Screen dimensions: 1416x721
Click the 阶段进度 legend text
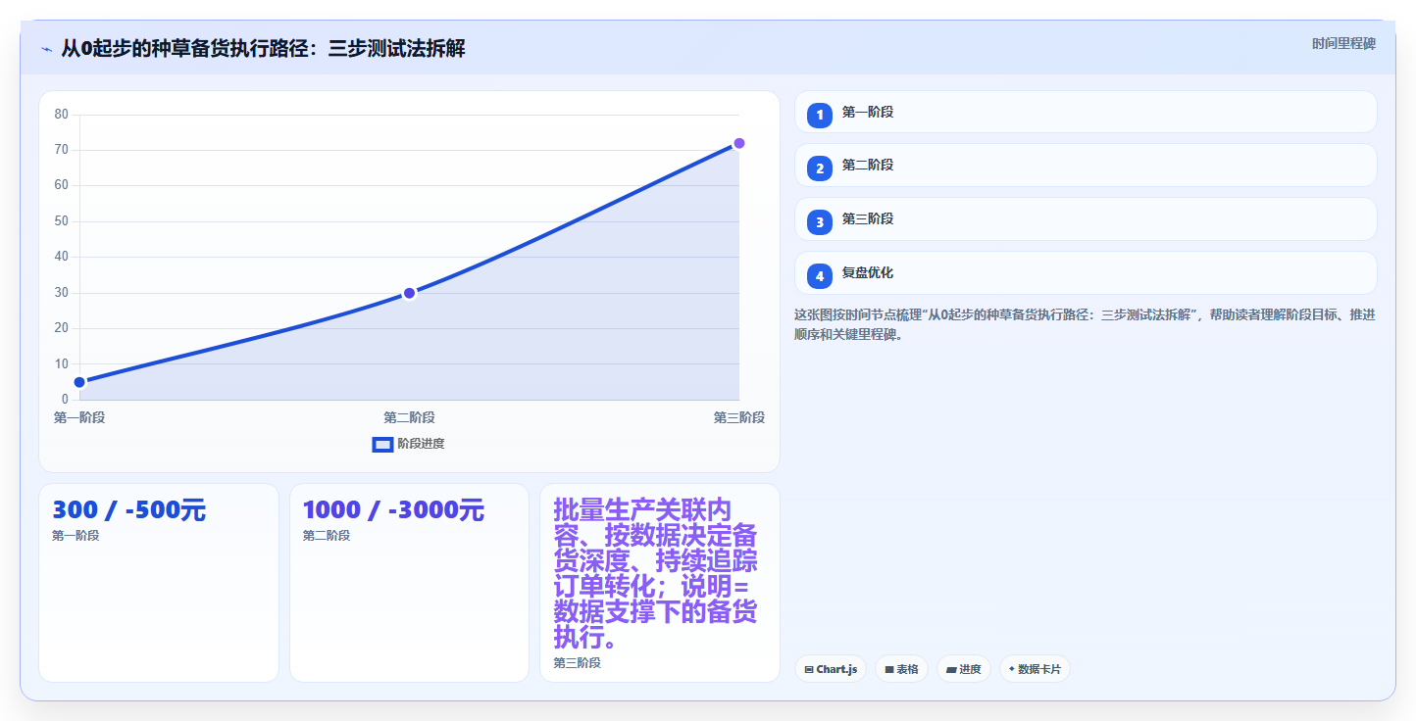(x=421, y=445)
